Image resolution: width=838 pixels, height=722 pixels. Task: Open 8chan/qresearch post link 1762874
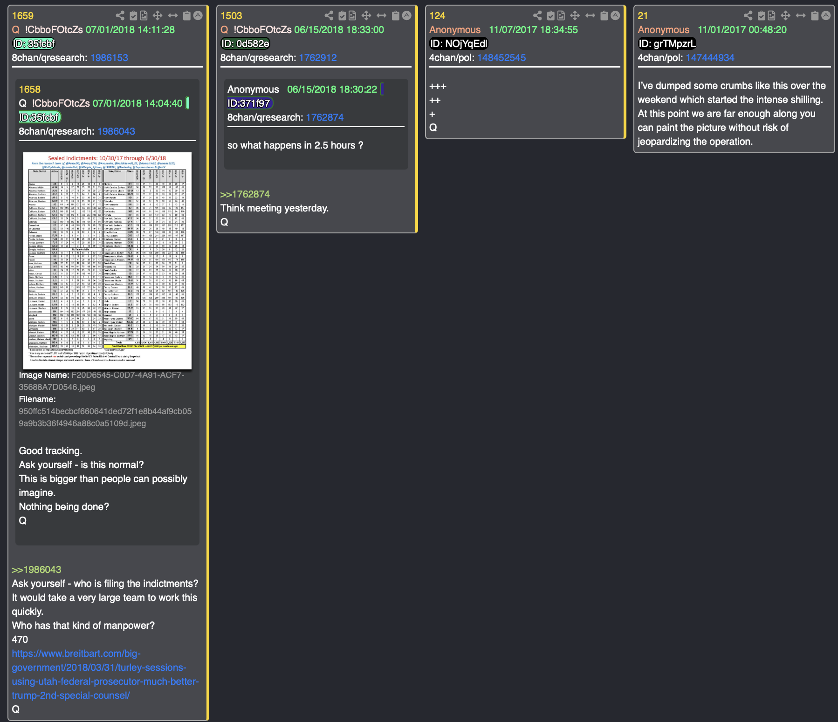coord(325,117)
